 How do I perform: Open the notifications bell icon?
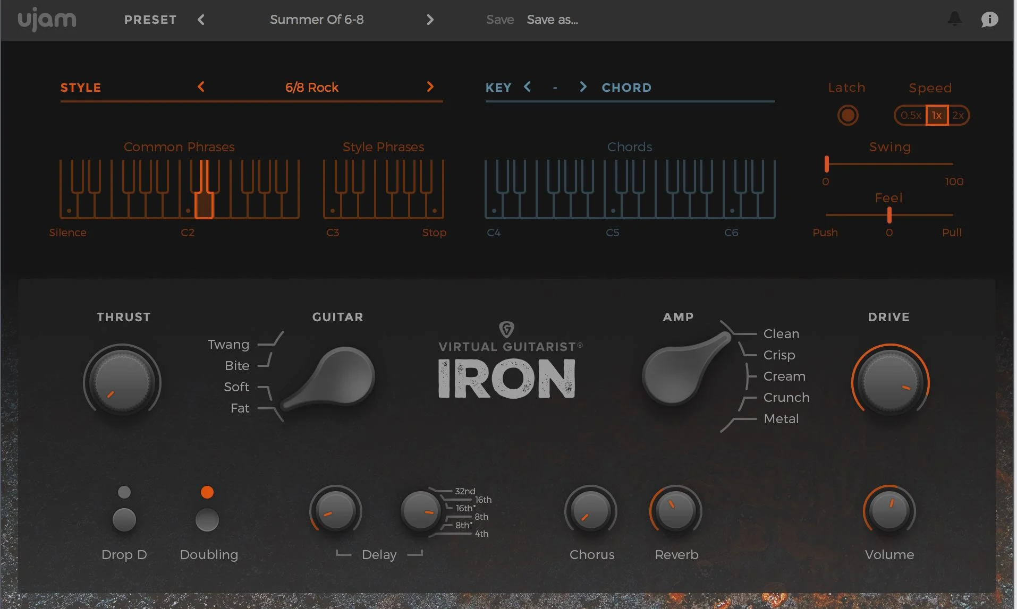point(954,19)
